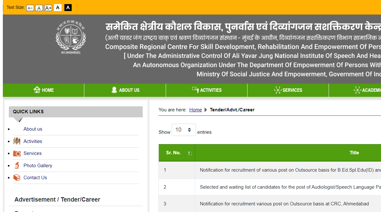381x212 pixels.
Task: Click the chat icon next to ACTIVITIES
Action: point(195,90)
